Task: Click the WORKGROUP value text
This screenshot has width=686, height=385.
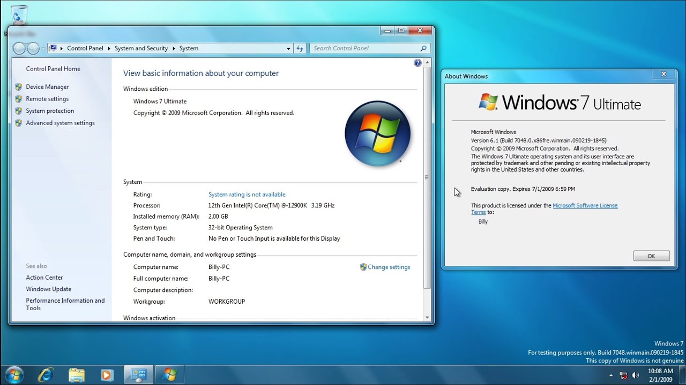Action: click(227, 302)
